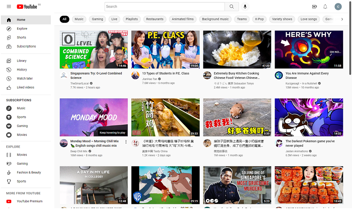This screenshot has height=211, width=352.
Task: Click the Search input field
Action: click(x=164, y=7)
